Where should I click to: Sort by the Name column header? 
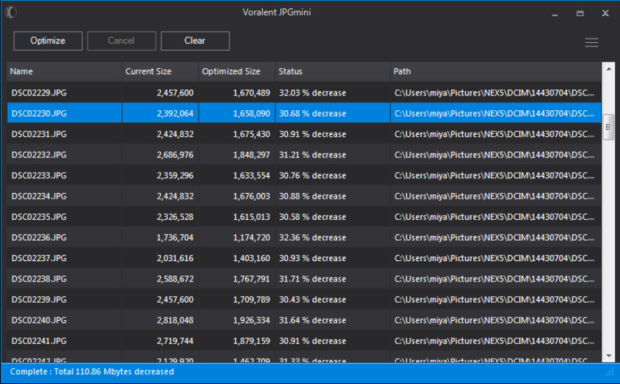(x=64, y=72)
